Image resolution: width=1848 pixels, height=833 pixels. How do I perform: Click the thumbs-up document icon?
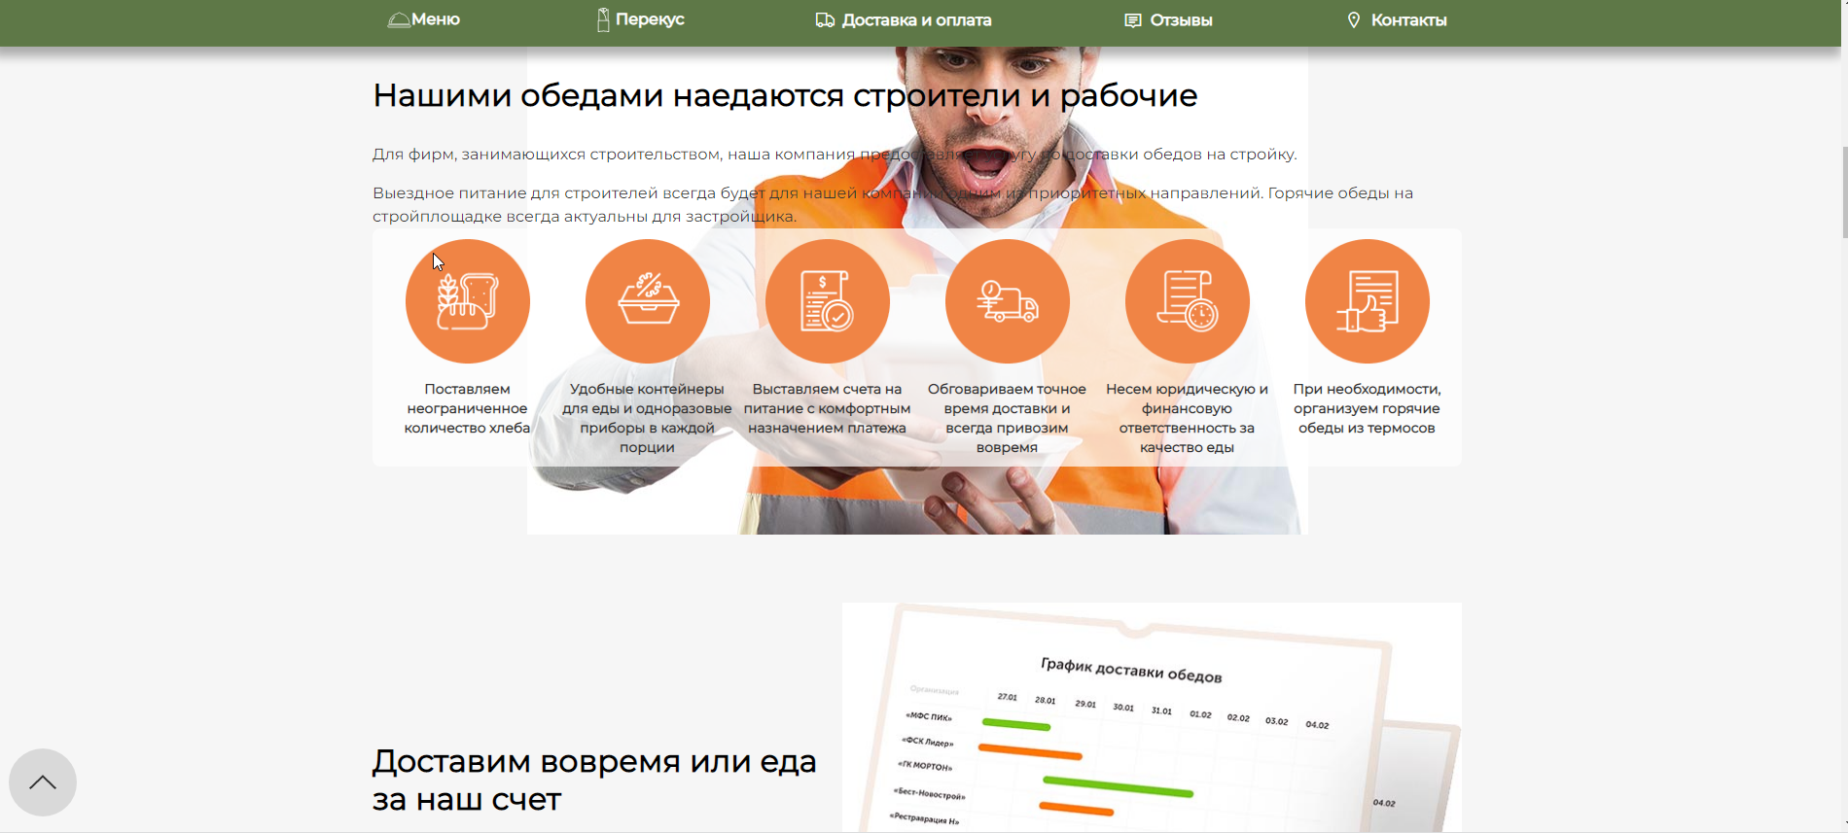click(x=1367, y=301)
